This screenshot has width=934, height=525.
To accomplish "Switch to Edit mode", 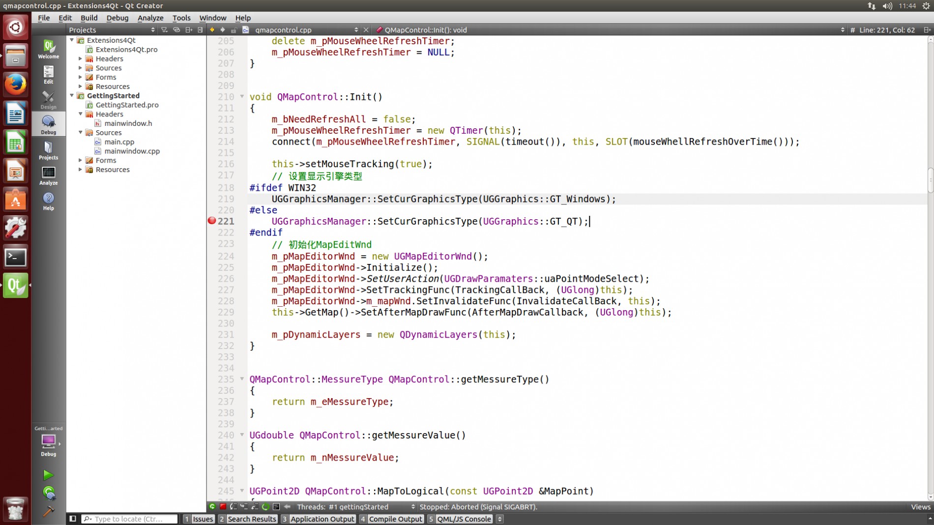I will point(48,75).
